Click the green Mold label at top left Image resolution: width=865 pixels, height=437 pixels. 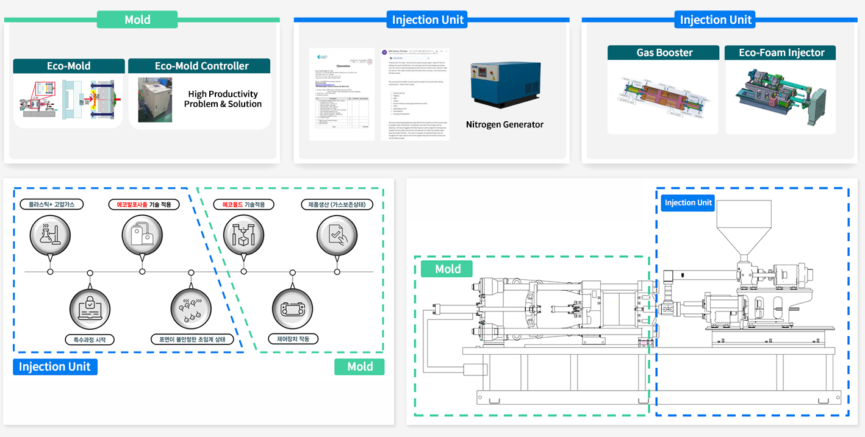tap(137, 20)
